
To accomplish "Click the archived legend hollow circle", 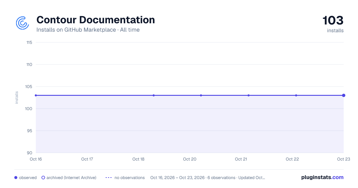I will [43, 178].
